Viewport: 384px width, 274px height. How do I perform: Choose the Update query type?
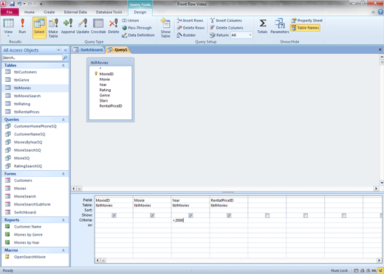coord(83,26)
